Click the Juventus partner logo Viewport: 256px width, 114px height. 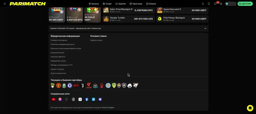point(82,85)
